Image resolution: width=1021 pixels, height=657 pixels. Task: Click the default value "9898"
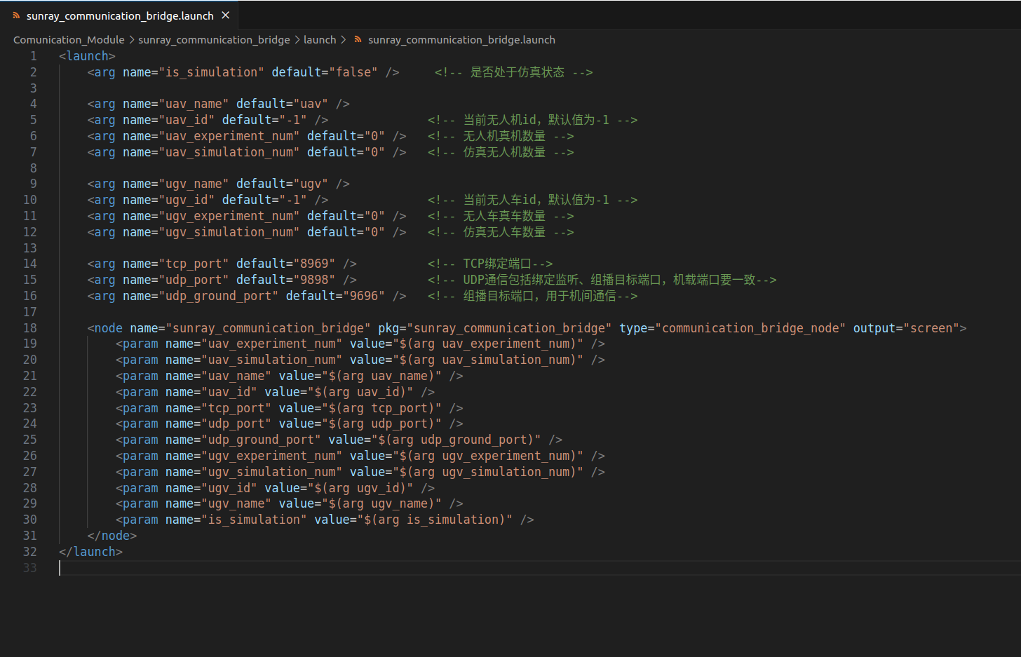tap(314, 280)
